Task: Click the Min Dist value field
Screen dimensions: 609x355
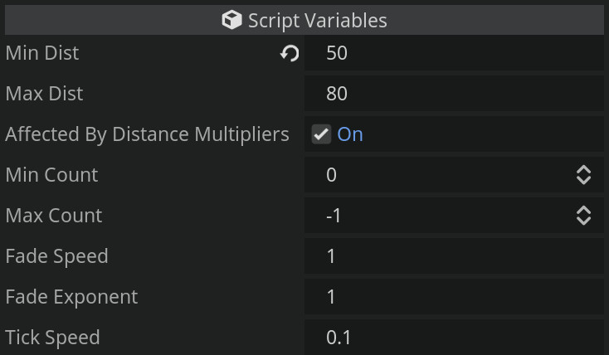Action: point(454,54)
